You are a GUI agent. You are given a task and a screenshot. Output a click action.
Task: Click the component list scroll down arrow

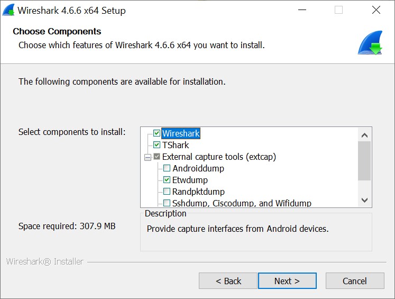pyautogui.click(x=364, y=200)
